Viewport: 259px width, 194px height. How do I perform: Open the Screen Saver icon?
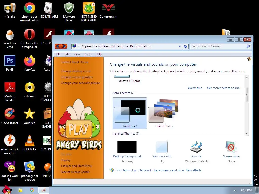point(231,147)
